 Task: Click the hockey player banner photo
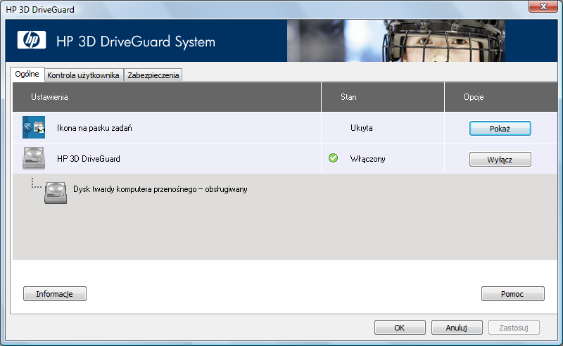coord(396,41)
